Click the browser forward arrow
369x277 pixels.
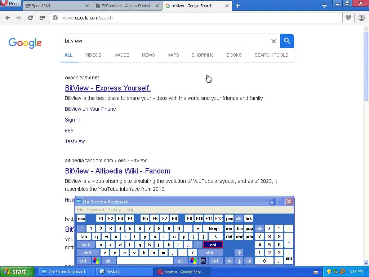tap(19, 18)
